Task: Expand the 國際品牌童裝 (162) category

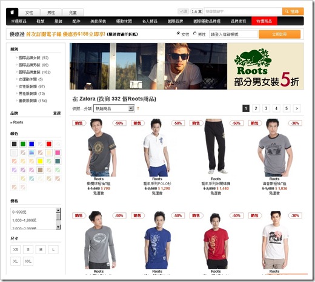Action: tap(35, 72)
